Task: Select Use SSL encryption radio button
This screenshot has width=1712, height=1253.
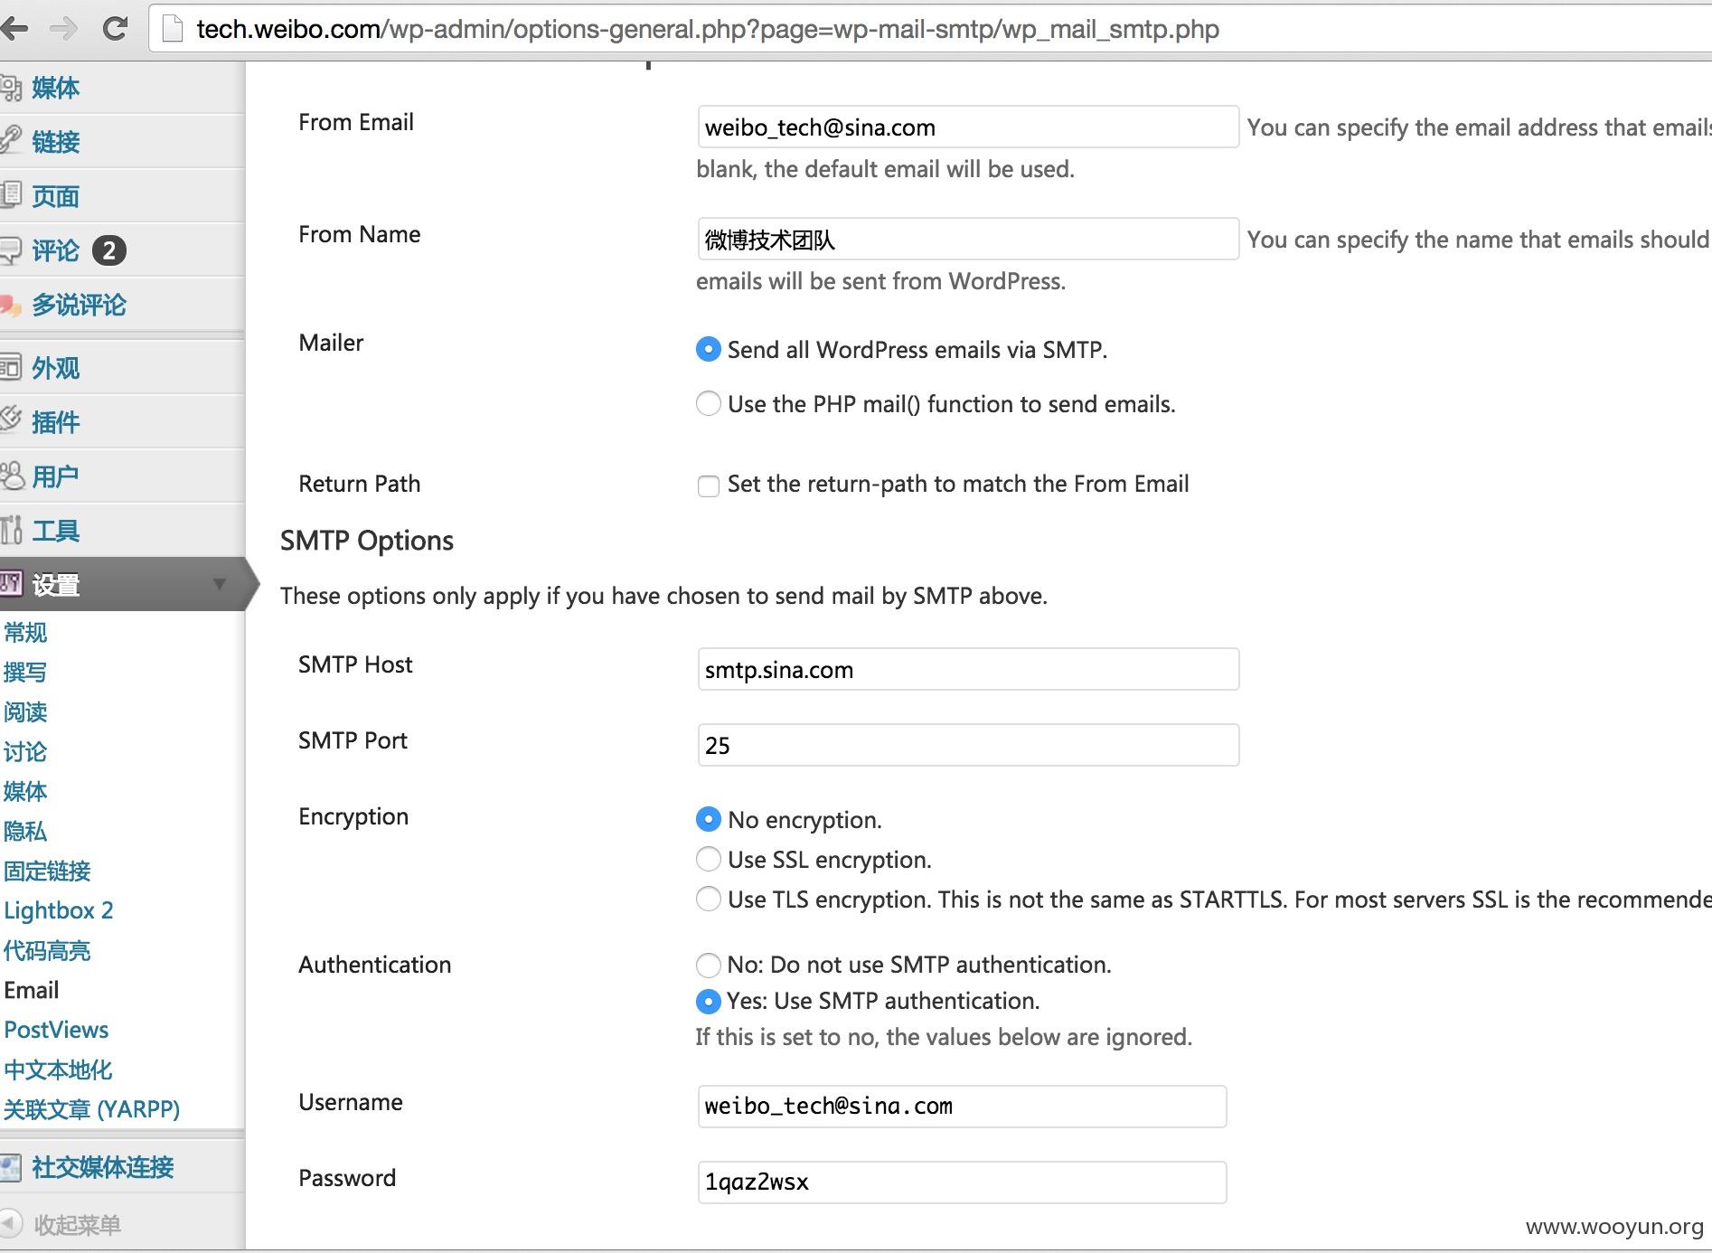Action: coord(709,859)
